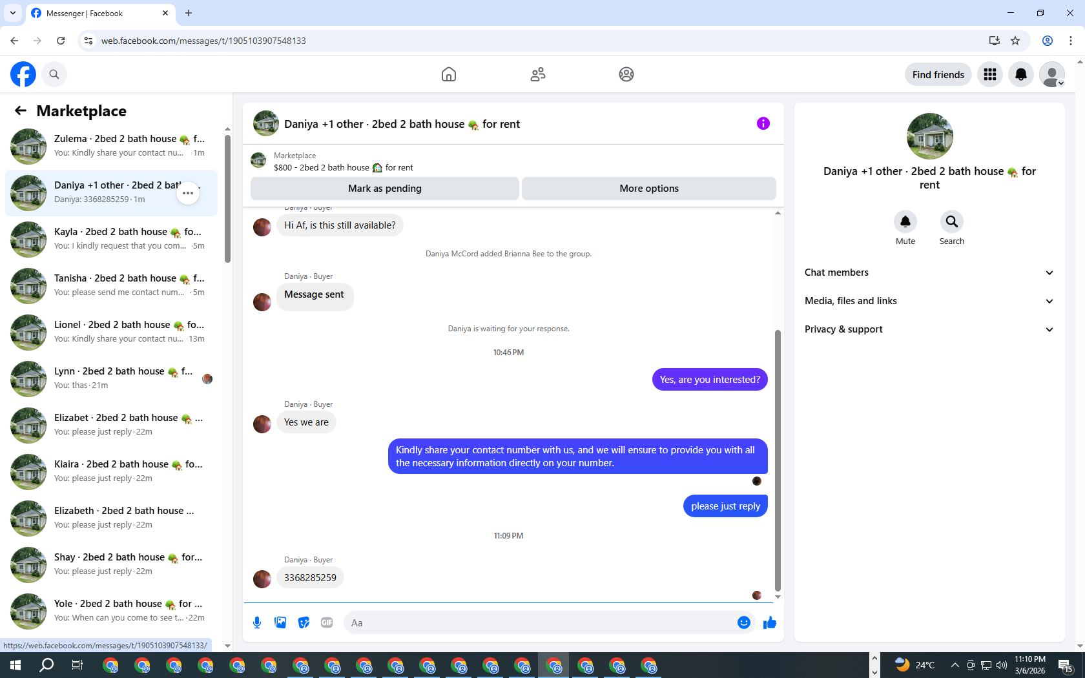The image size is (1085, 678).
Task: Go back using the Marketplace back arrow
Action: coord(21,110)
